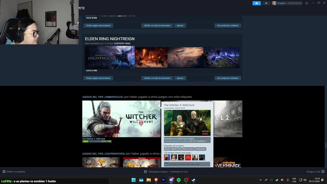327x184 pixels.
Task: Open It Takes Two Friend's Pass thumbnail
Action: coord(142,163)
